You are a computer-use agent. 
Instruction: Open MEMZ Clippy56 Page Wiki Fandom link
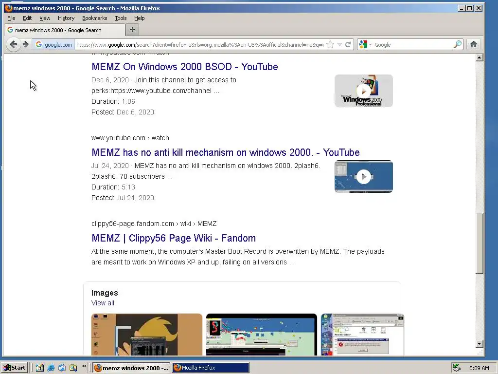point(174,238)
